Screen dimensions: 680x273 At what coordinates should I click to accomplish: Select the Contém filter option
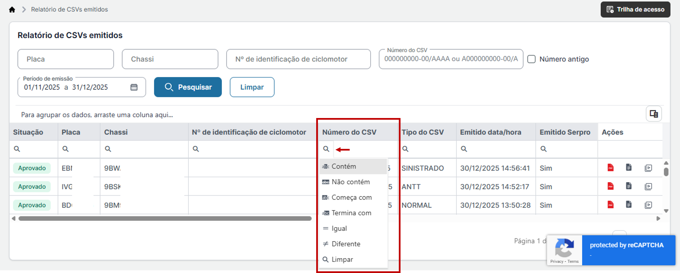[353, 167]
